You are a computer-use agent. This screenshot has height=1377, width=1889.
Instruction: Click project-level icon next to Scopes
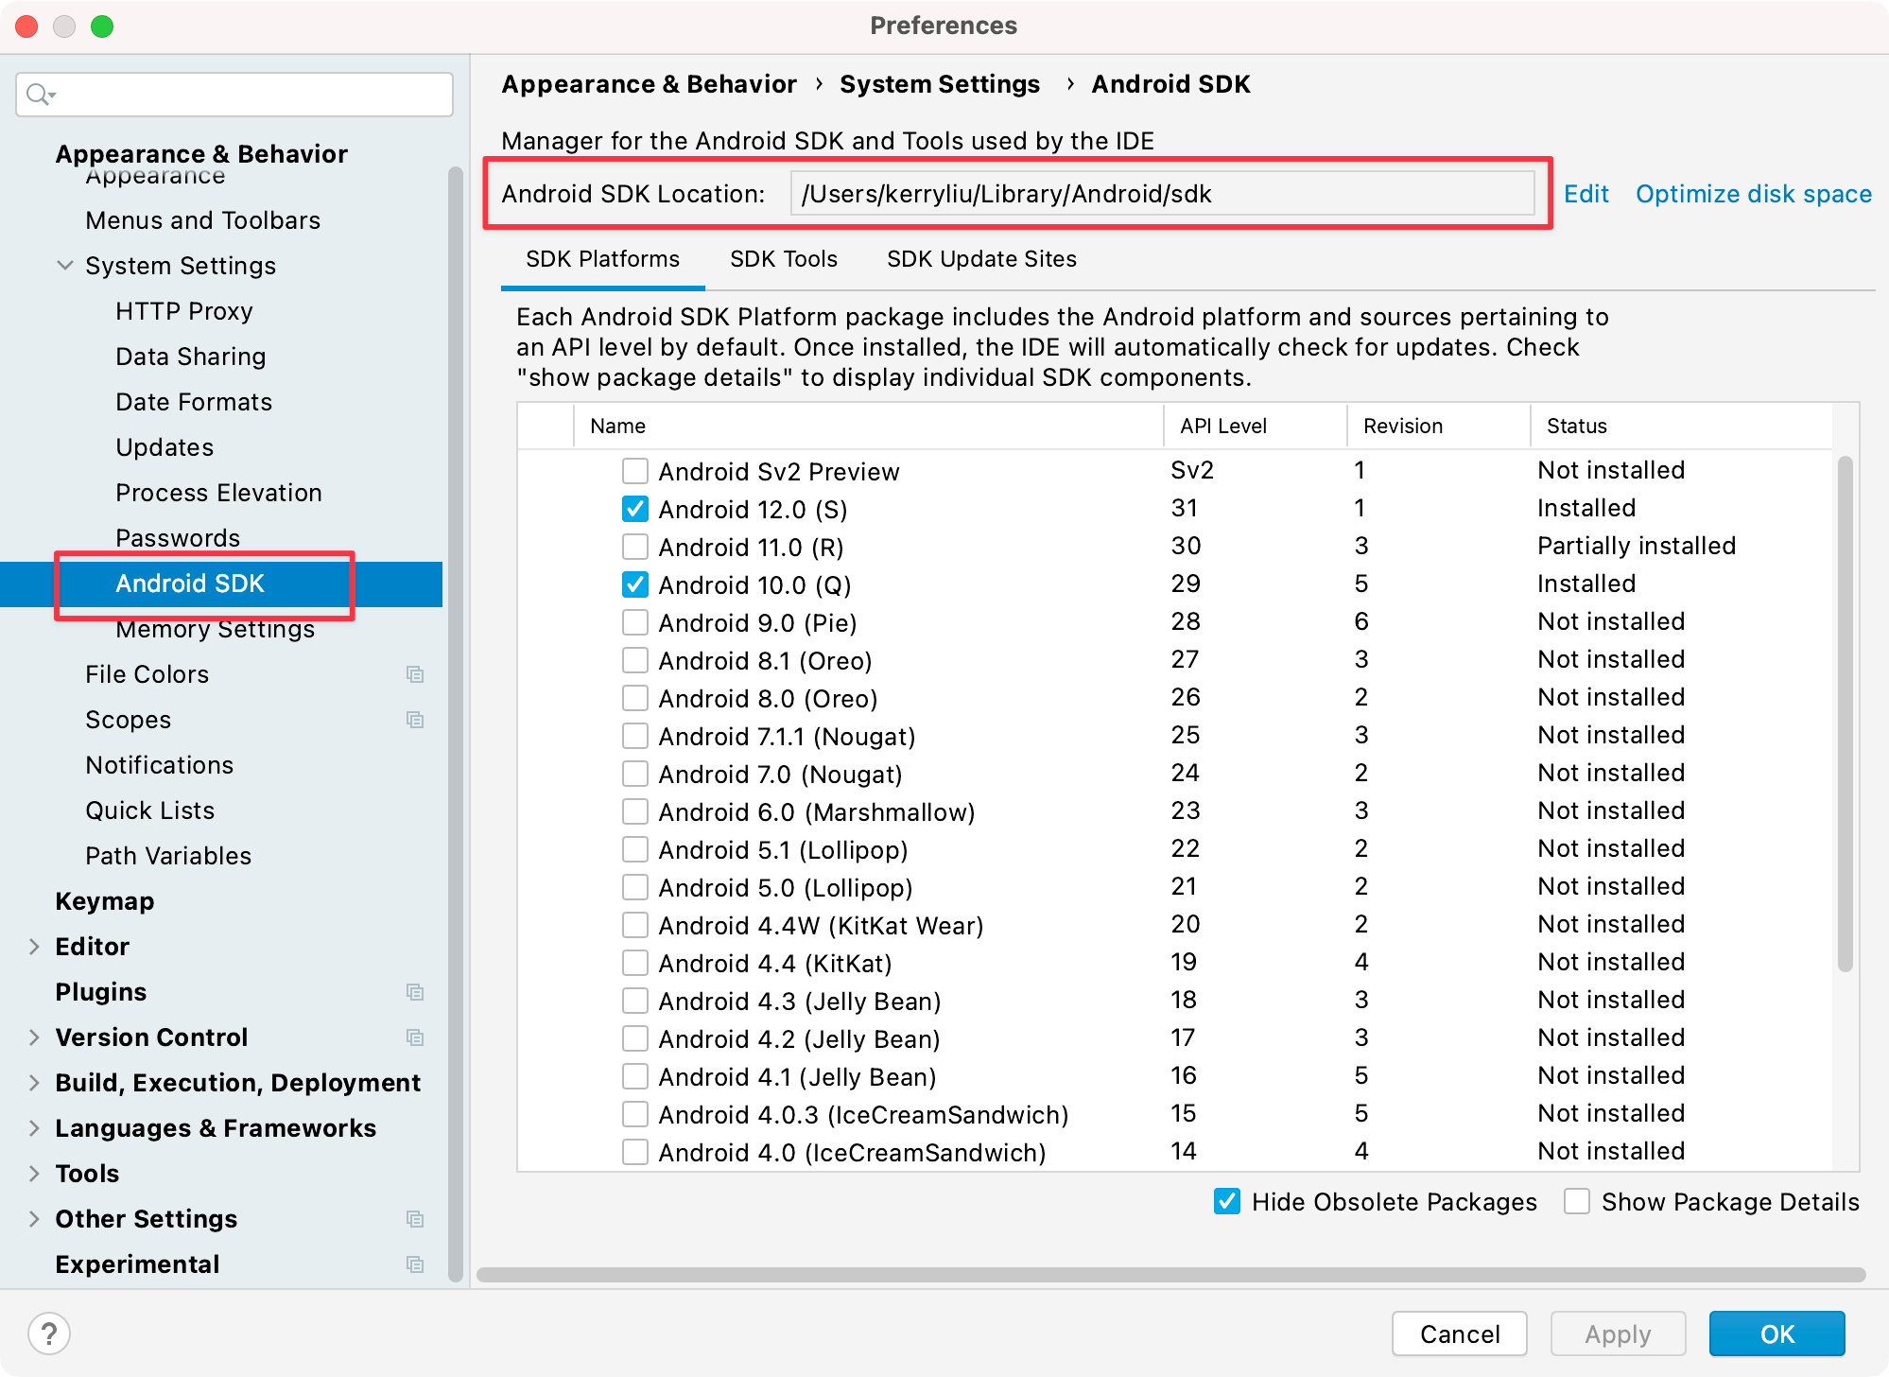tap(414, 720)
